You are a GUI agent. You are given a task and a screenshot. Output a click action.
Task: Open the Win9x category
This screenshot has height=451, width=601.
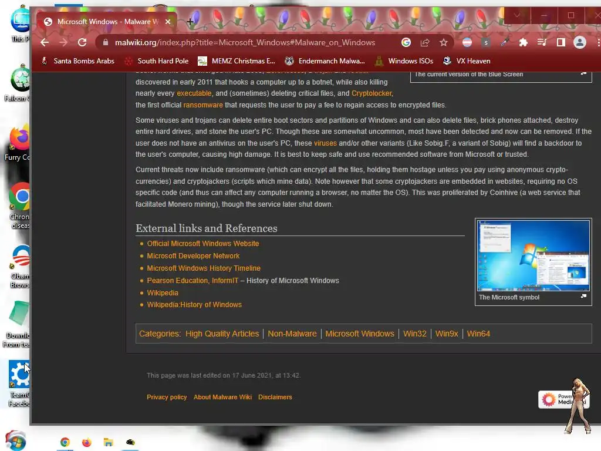tap(447, 334)
